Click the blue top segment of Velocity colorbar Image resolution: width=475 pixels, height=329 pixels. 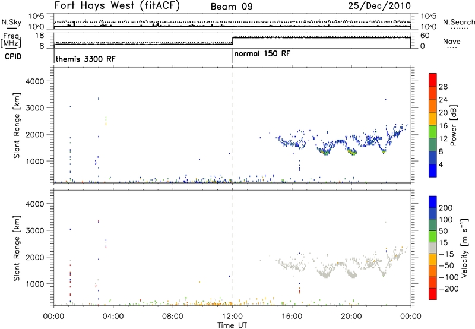(x=433, y=202)
